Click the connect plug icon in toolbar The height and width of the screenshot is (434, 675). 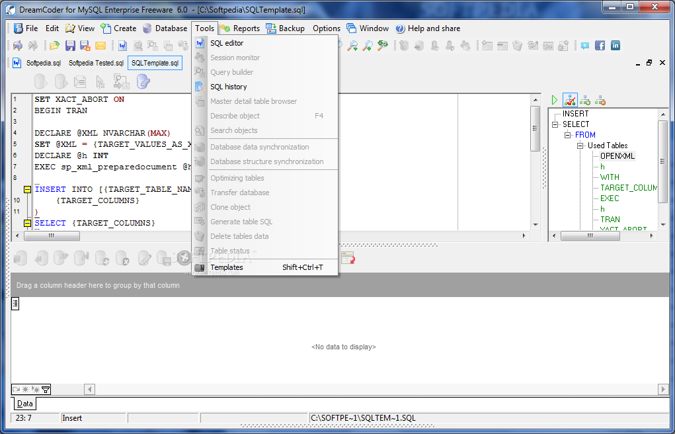click(18, 45)
